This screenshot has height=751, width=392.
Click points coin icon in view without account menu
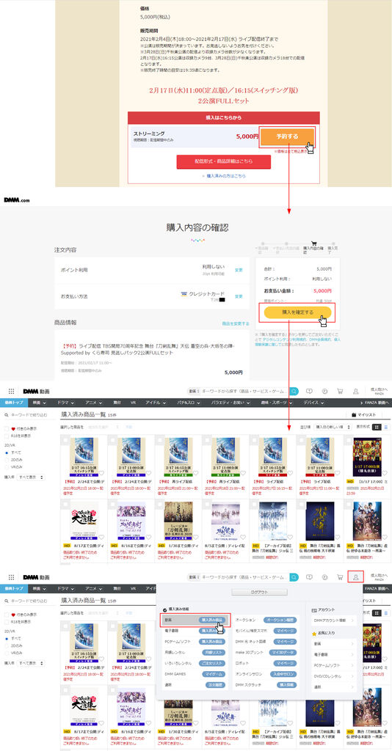coord(325,391)
